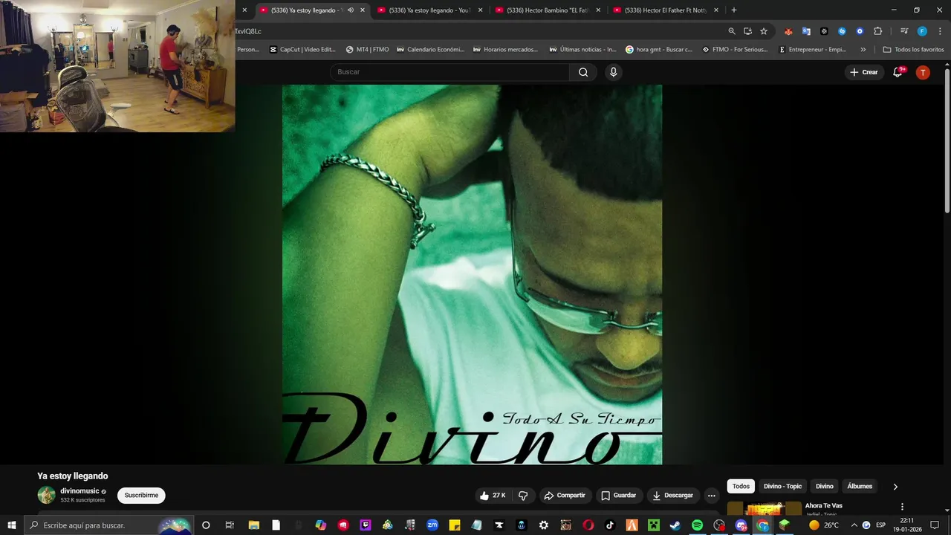Open Opera browser from the taskbar

tap(588, 525)
